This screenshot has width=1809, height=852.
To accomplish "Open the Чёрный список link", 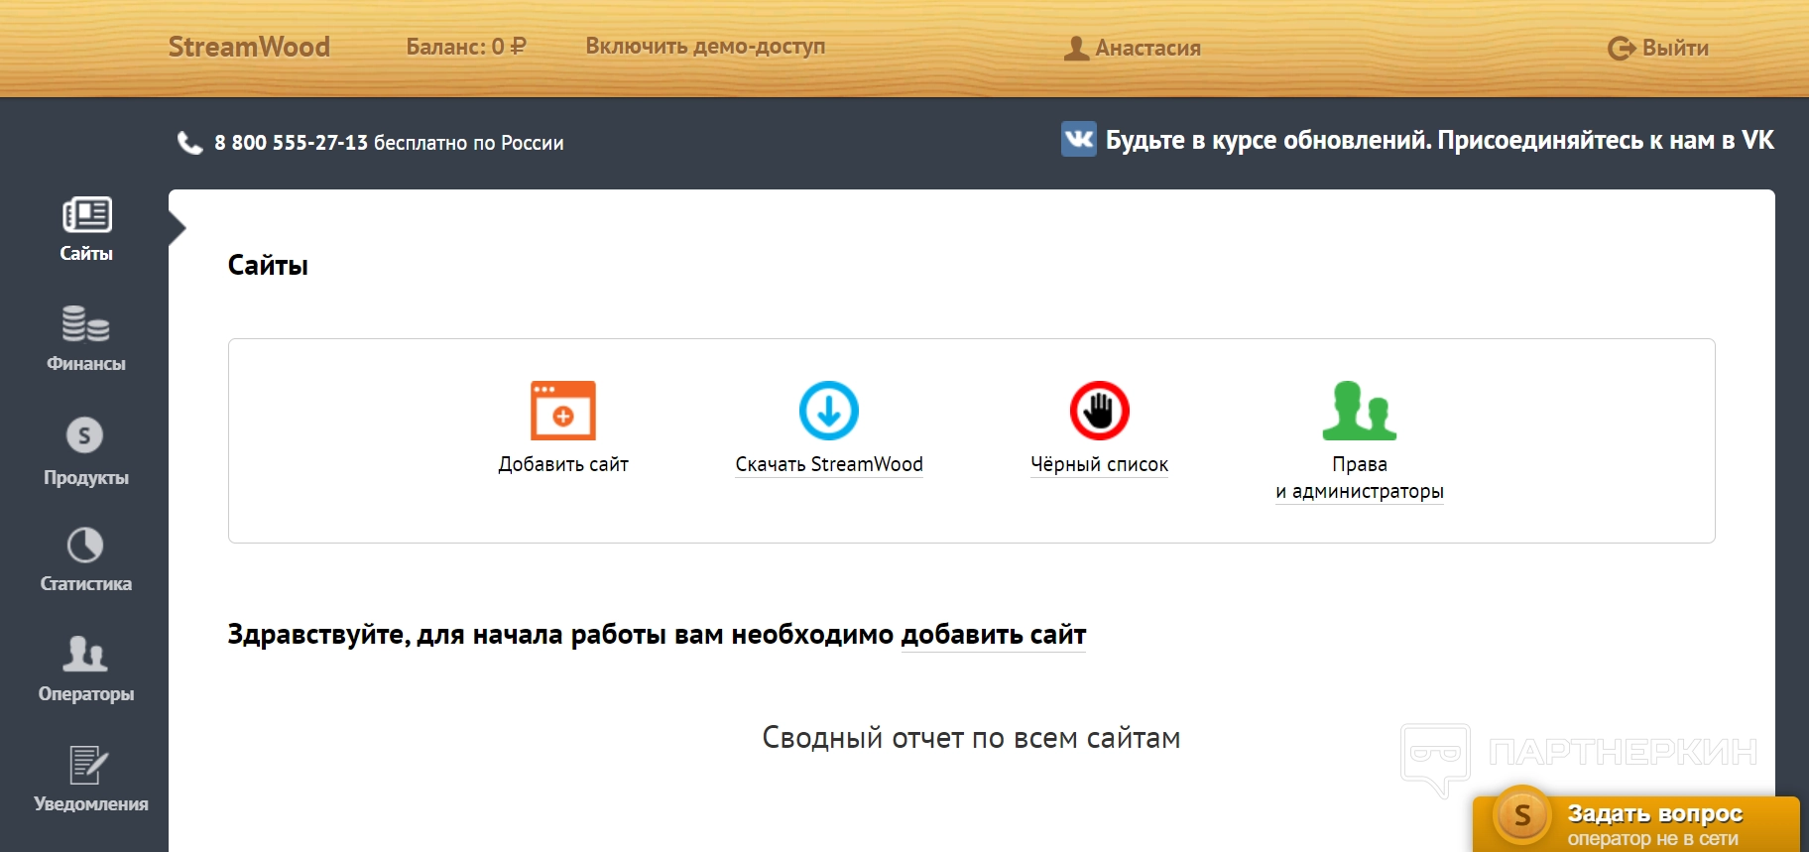I will (1099, 464).
